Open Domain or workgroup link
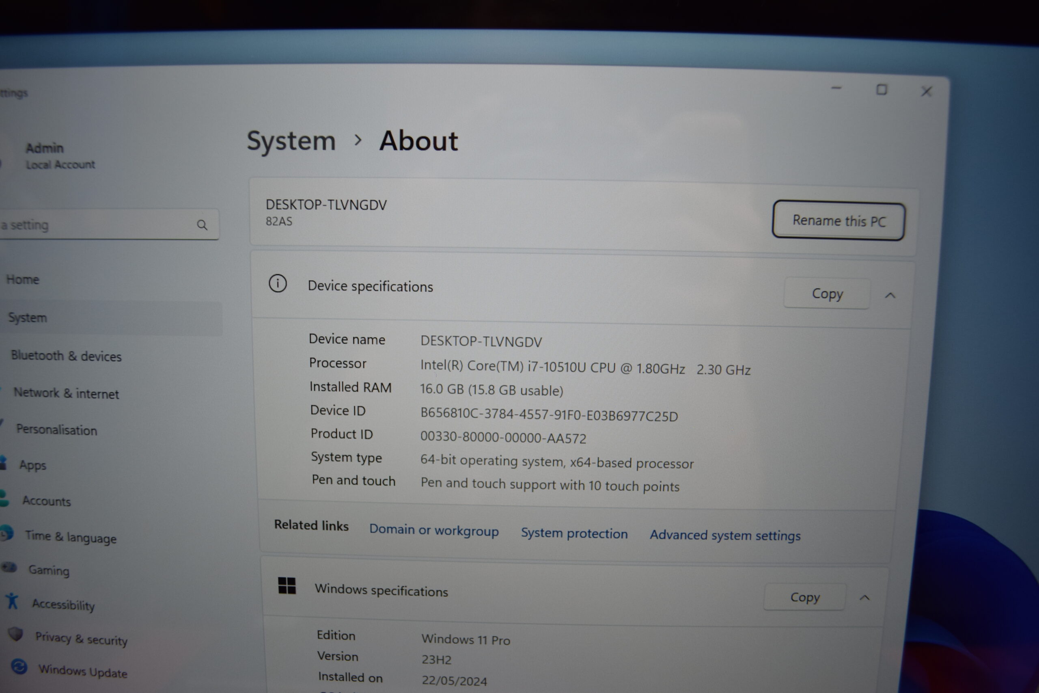Viewport: 1039px width, 693px height. (434, 530)
